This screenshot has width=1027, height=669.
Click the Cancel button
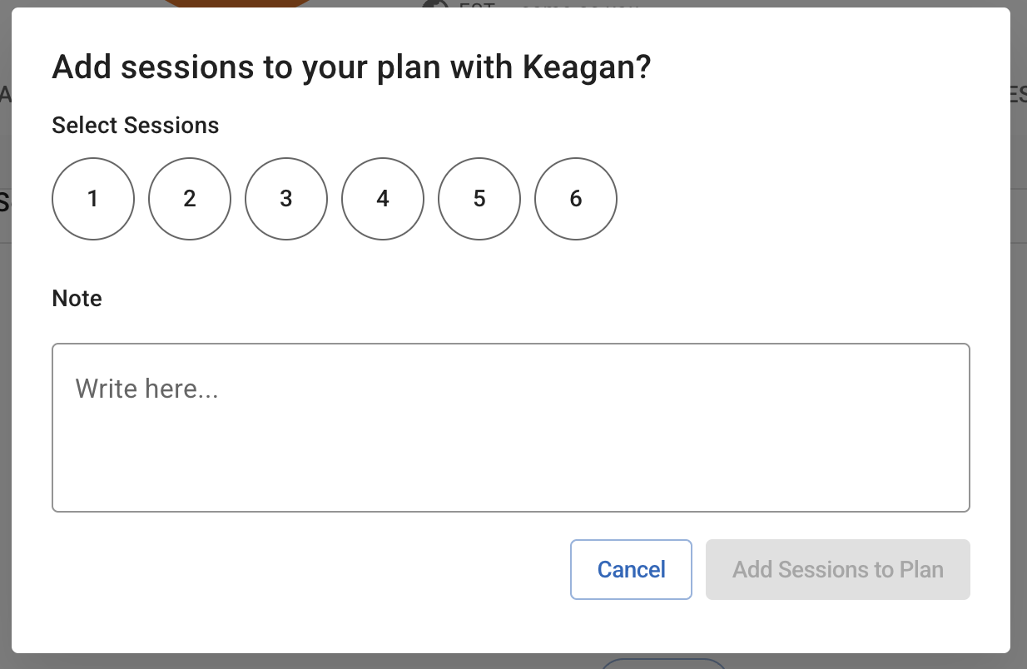(631, 570)
